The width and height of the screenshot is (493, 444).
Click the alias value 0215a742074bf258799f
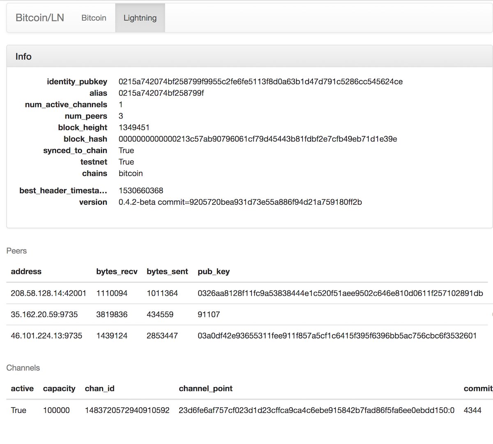click(x=160, y=93)
